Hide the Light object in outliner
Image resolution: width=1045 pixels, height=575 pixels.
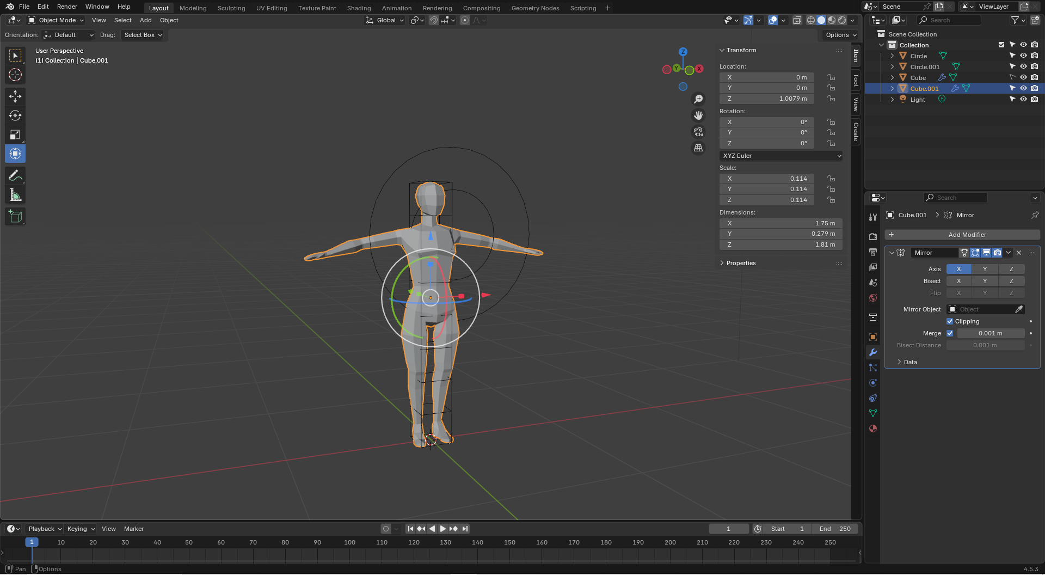pyautogui.click(x=1023, y=99)
